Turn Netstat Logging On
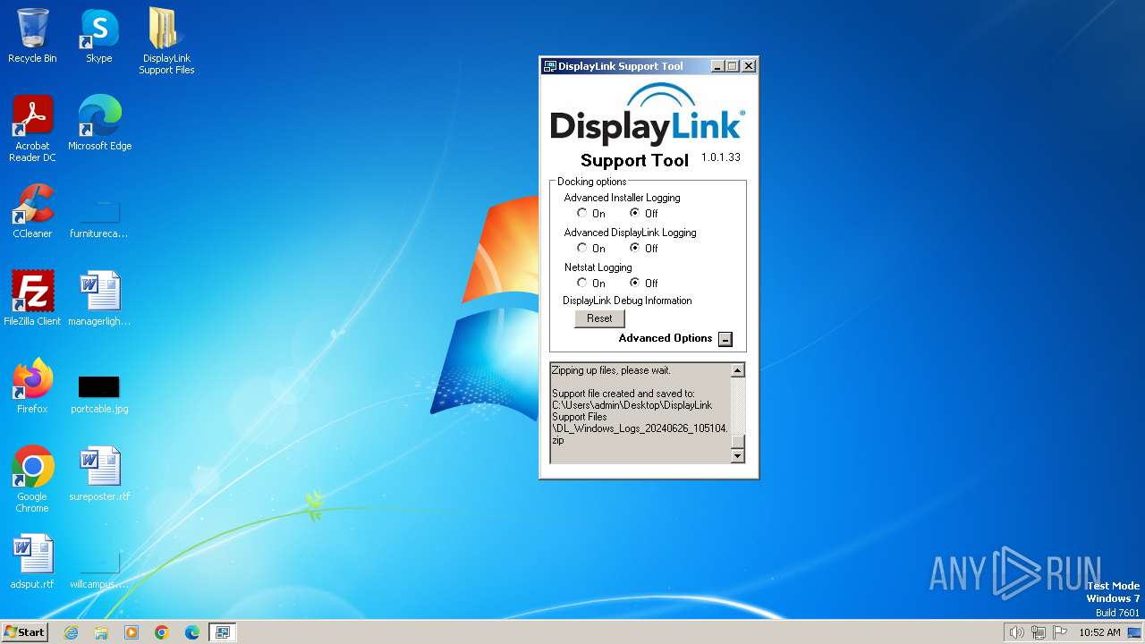The image size is (1145, 644). tap(582, 283)
